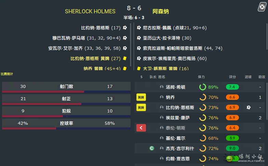Click the player icon beside 基伦·戴尔
The image size is (268, 166).
coord(161,138)
